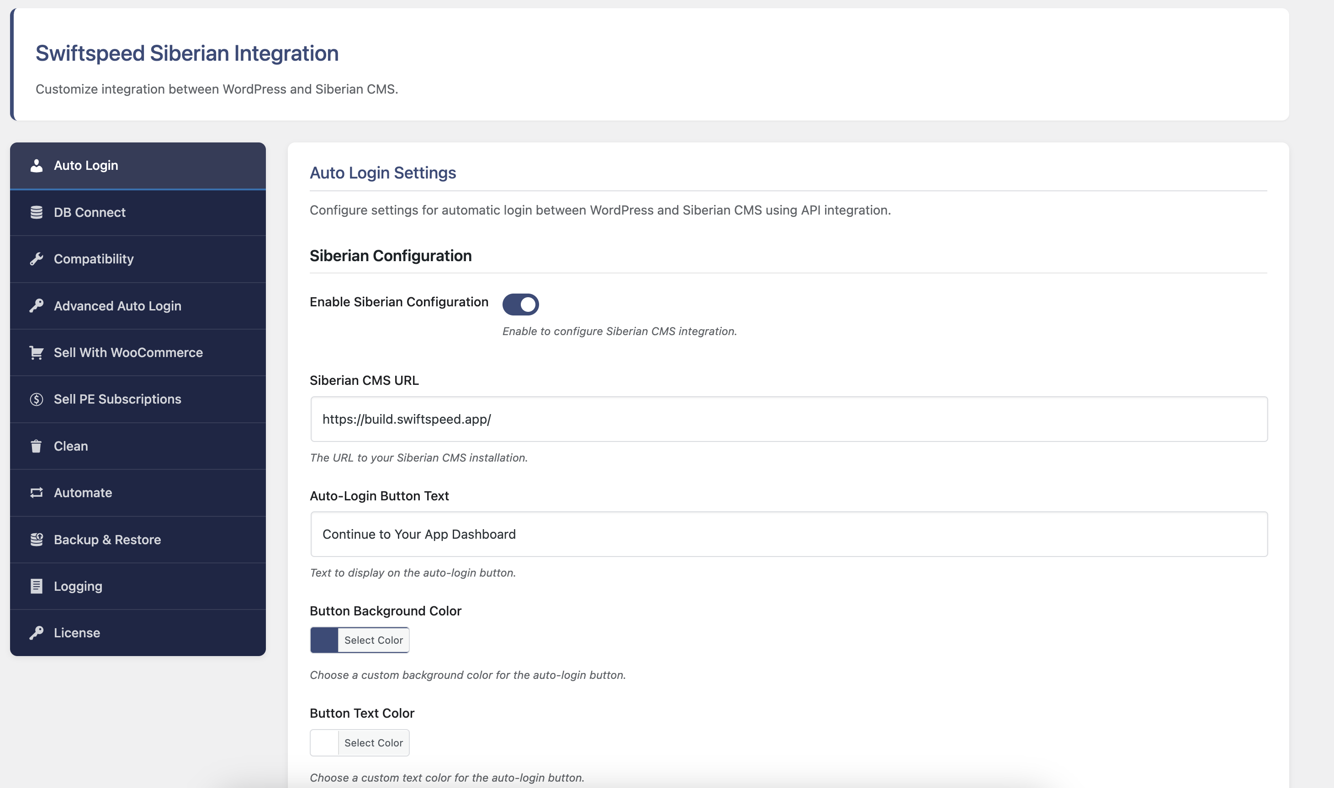The image size is (1334, 788).
Task: Click the Clean trash can icon
Action: tap(36, 446)
